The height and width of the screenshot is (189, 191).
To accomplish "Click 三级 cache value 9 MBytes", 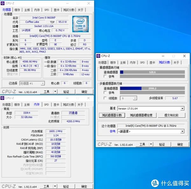I will tap(68, 74).
